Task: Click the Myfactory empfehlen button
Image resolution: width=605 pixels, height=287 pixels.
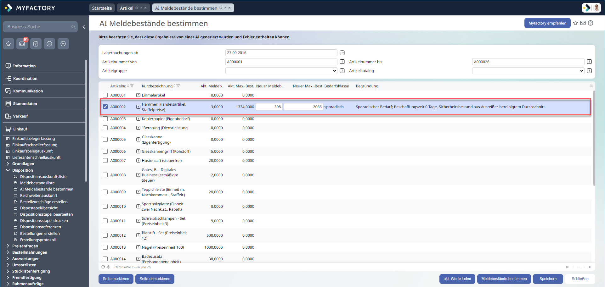Action: 547,23
